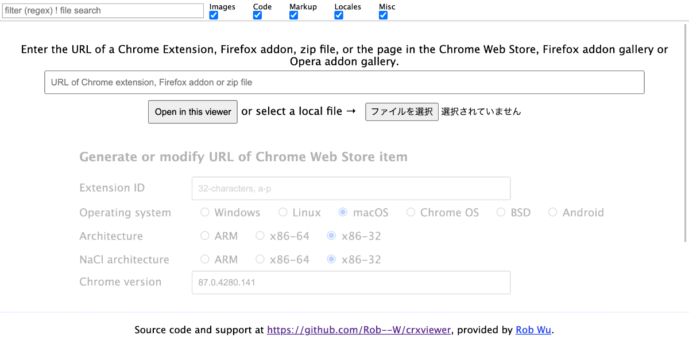Toggle the Code filter checkbox
Viewport: 689px width, 344px height.
tap(257, 15)
